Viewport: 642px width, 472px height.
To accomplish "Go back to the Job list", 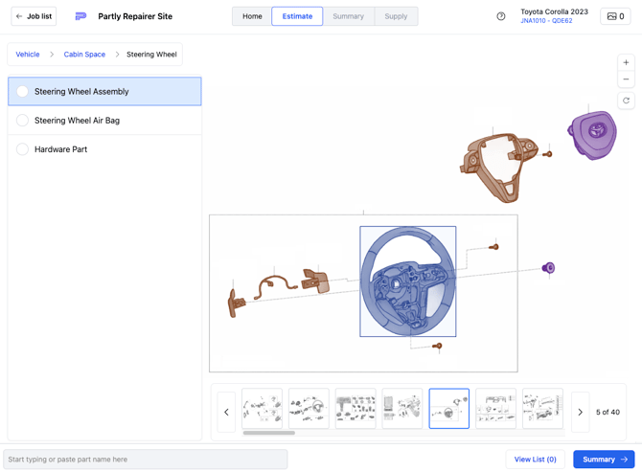I will 34,16.
